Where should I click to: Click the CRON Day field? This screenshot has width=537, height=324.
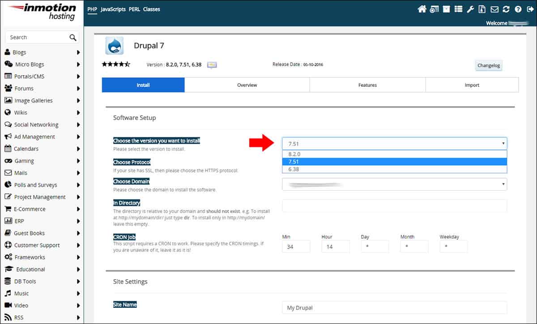coord(375,247)
